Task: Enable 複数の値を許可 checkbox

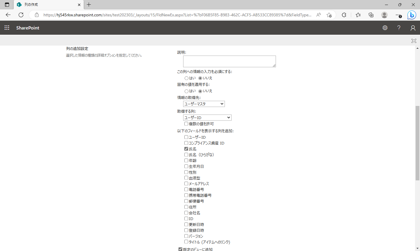Action: pyautogui.click(x=186, y=124)
